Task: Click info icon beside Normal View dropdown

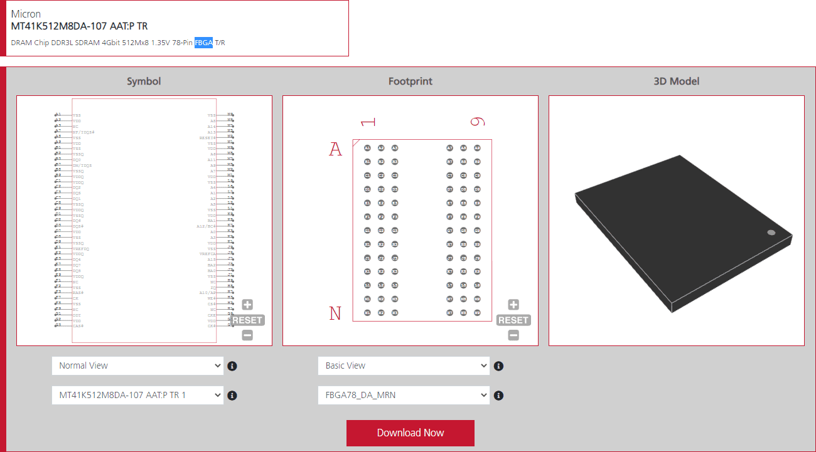Action: point(232,366)
